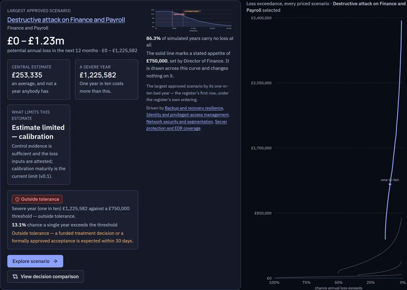Viewport: 407px width, 290px height.
Task: Click the '£3,400,000' axis label
Action: (261, 18)
